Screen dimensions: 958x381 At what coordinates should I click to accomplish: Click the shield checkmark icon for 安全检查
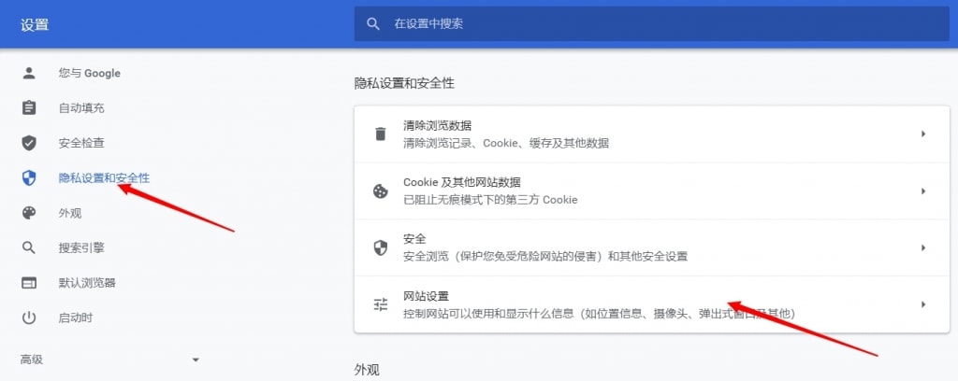(x=29, y=143)
